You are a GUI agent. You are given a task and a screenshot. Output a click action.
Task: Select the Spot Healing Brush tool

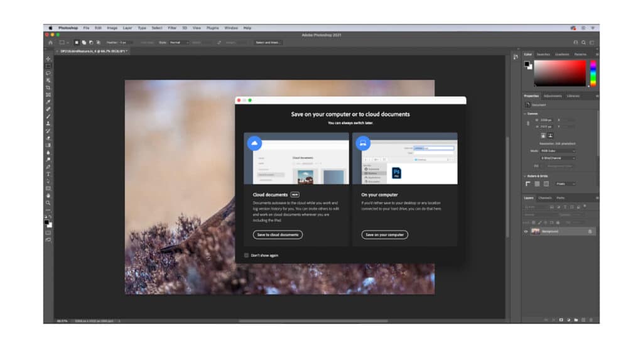click(x=48, y=109)
